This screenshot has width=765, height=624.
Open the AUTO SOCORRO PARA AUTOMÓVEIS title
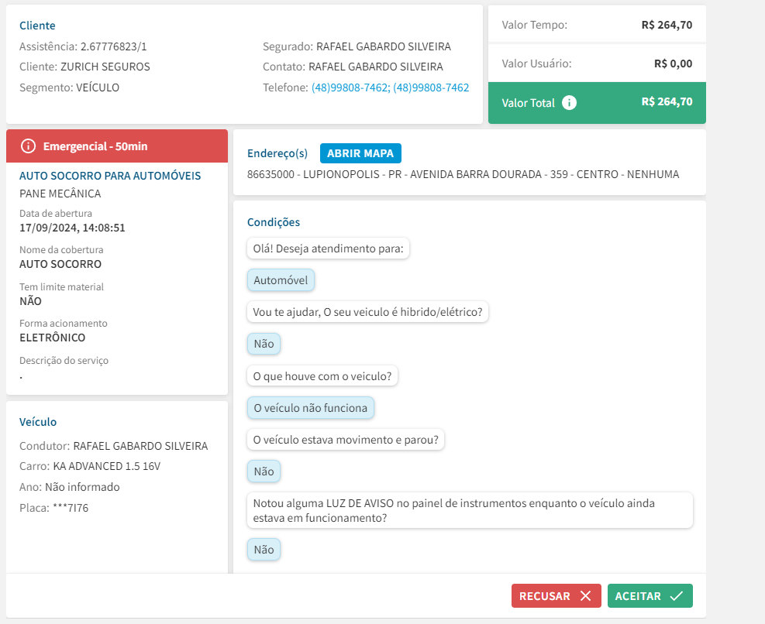[110, 176]
